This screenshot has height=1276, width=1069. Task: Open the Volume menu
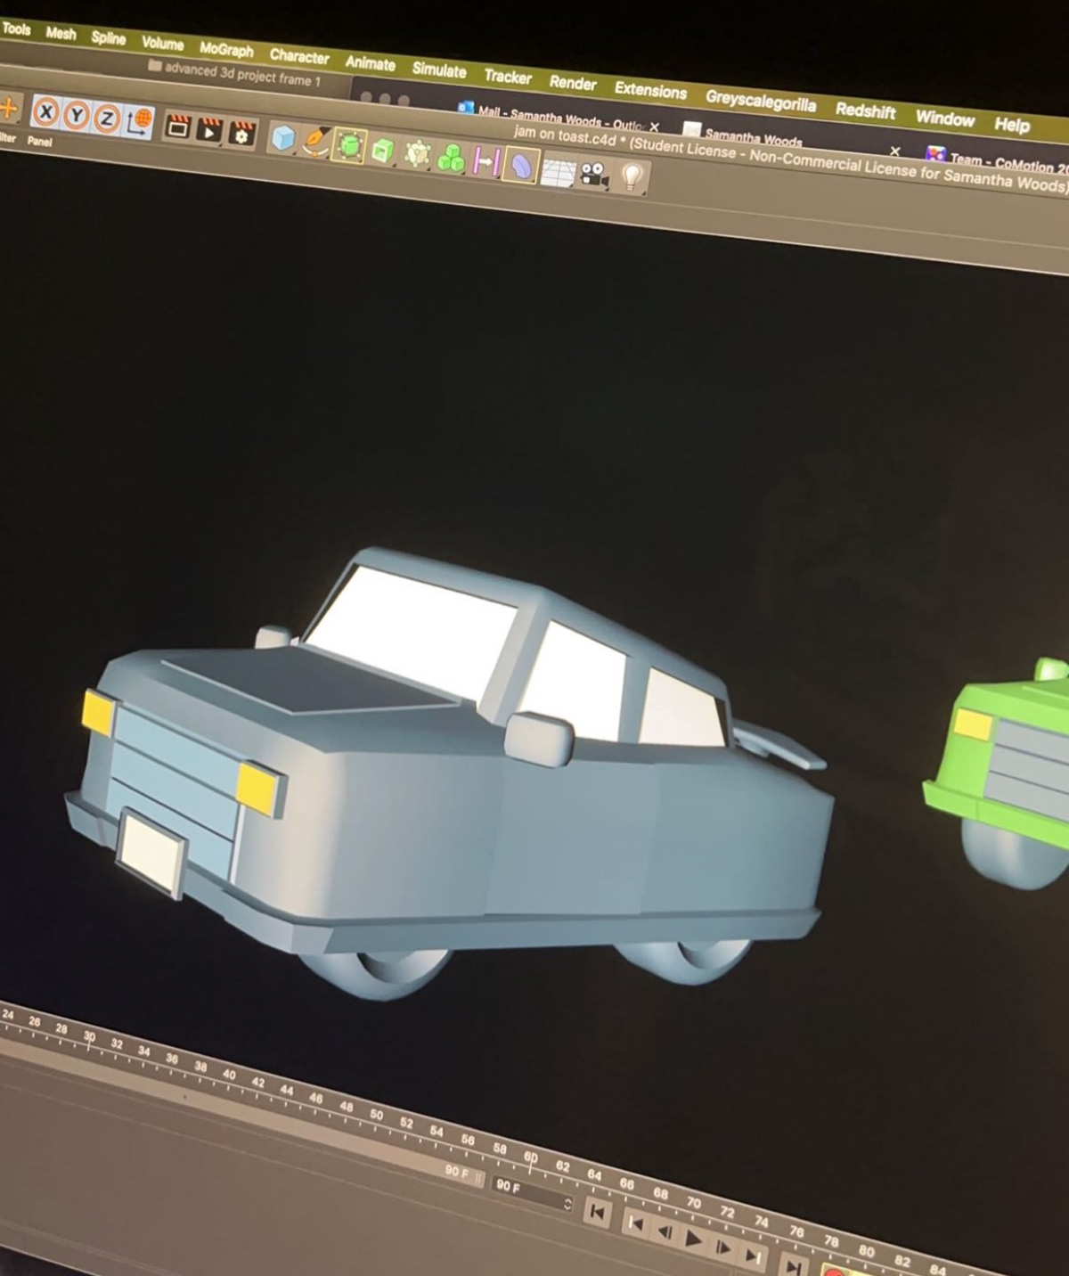pyautogui.click(x=162, y=44)
